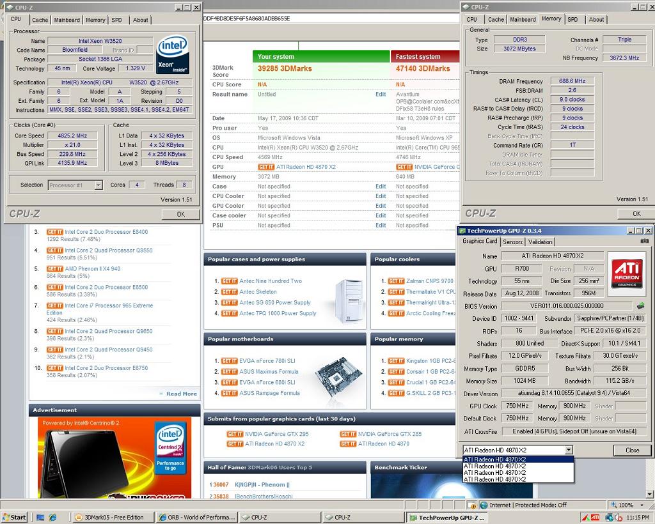Open CPU tab in right CPU-Z window

coord(471,19)
